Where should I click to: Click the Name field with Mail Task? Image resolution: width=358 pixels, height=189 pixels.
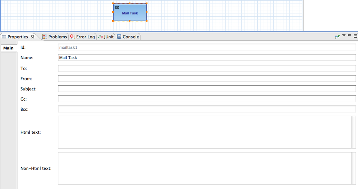pos(207,57)
